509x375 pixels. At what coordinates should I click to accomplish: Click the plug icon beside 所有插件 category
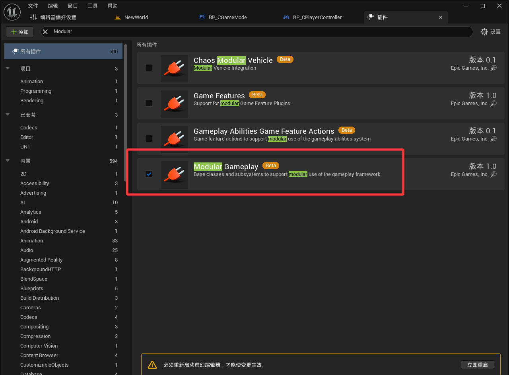[x=16, y=51]
